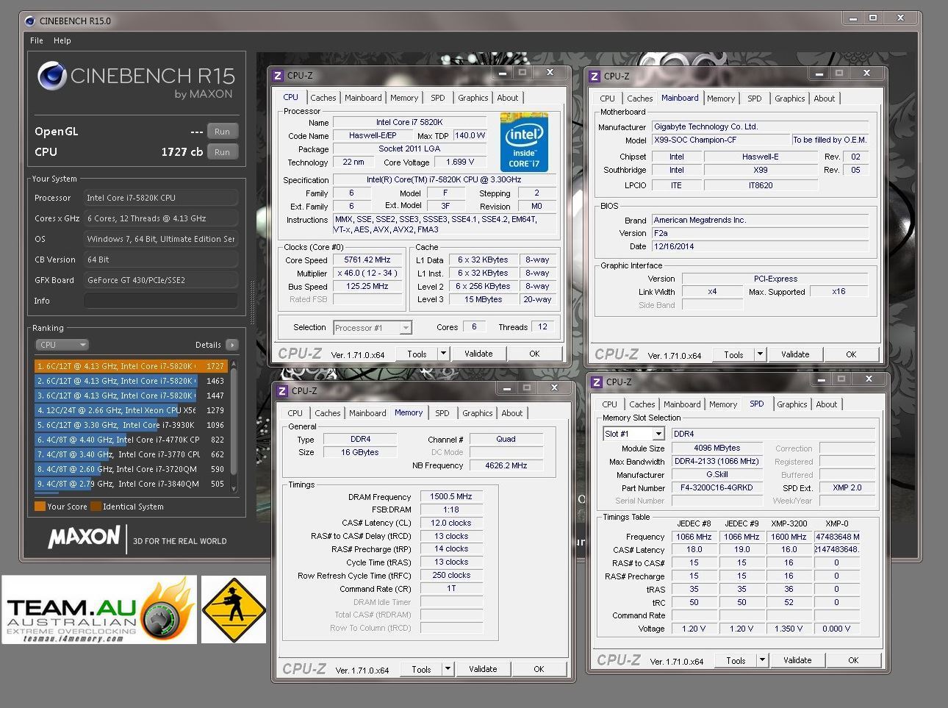This screenshot has height=708, width=948.
Task: Click the orange Your Score legend swatch
Action: (40, 507)
